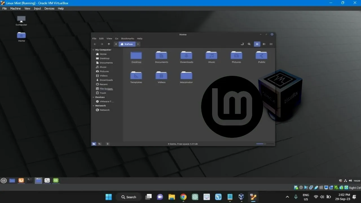Open the Documents folder icon
Image resolution: width=361 pixels, height=203 pixels.
161,55
